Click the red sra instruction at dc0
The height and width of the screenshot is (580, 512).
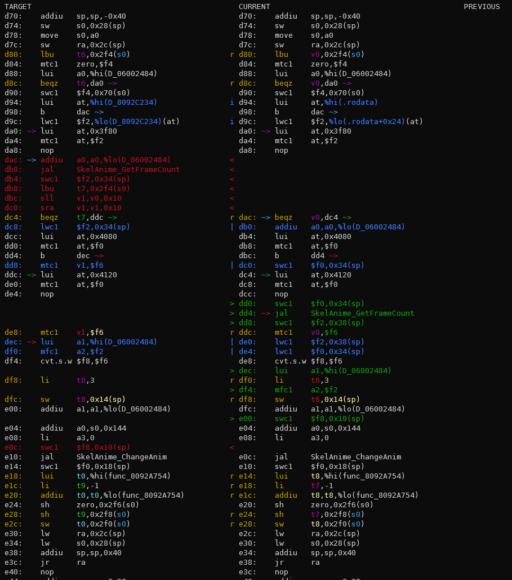(47, 208)
